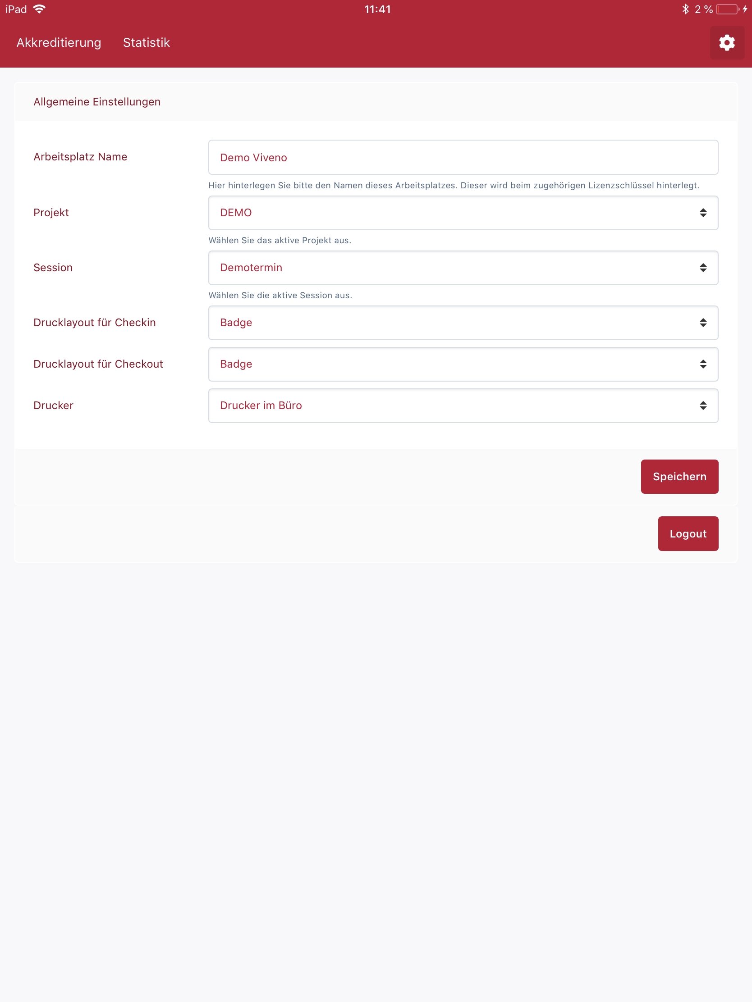Screen dimensions: 752x1002
Task: Open the Statistik tab
Action: 146,43
